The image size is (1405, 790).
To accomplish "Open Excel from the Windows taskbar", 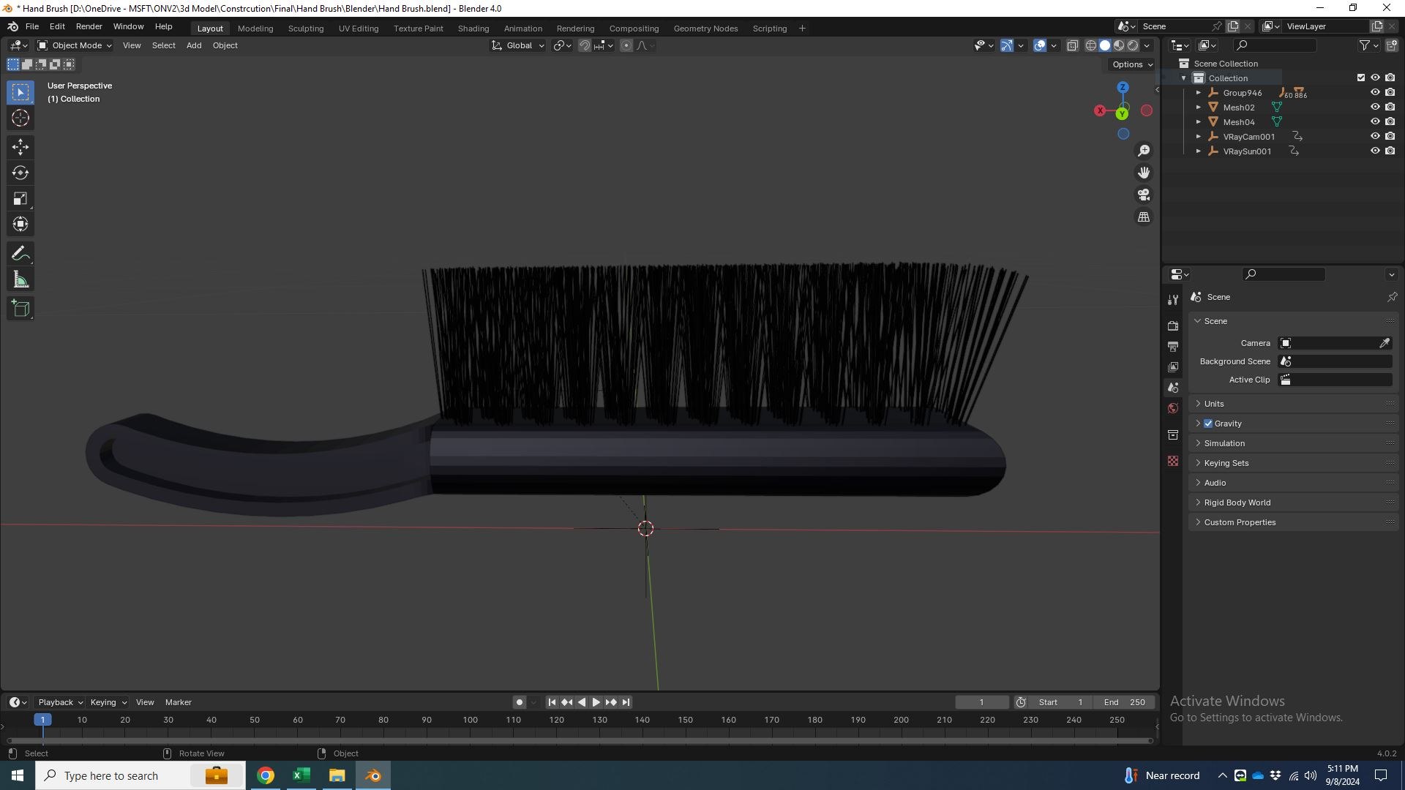I will [301, 775].
